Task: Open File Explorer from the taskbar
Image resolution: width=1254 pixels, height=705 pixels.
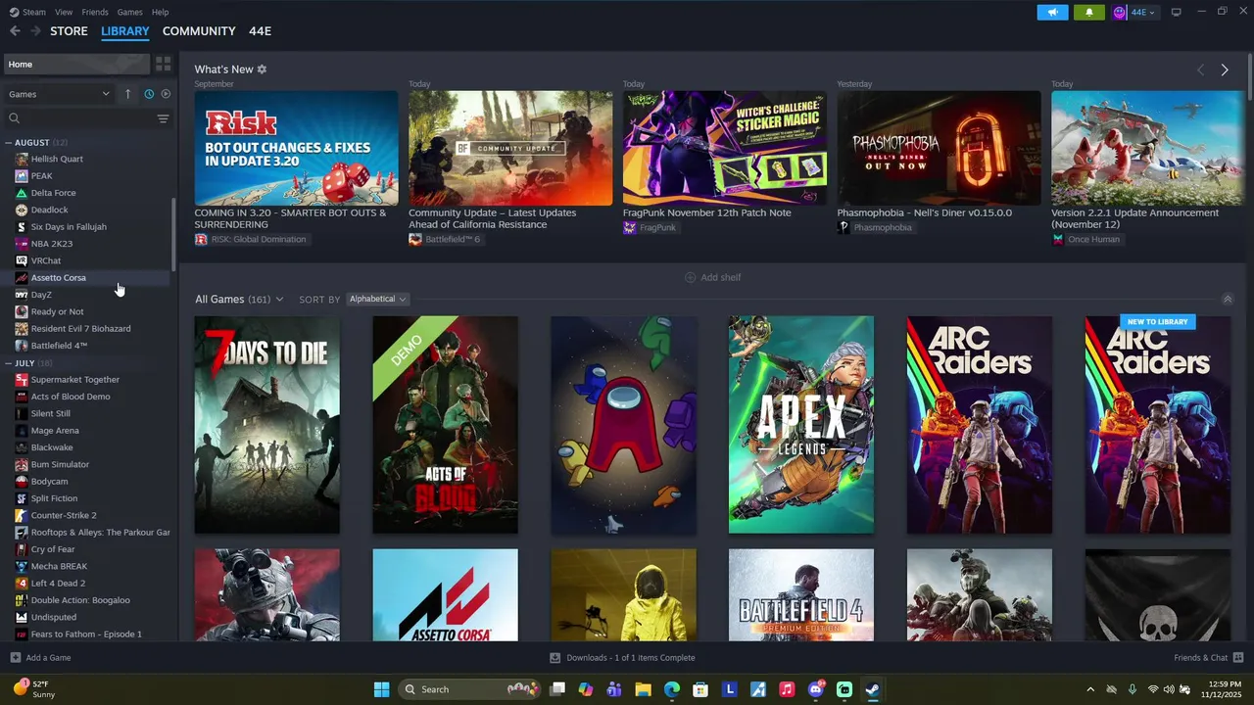Action: click(x=643, y=689)
